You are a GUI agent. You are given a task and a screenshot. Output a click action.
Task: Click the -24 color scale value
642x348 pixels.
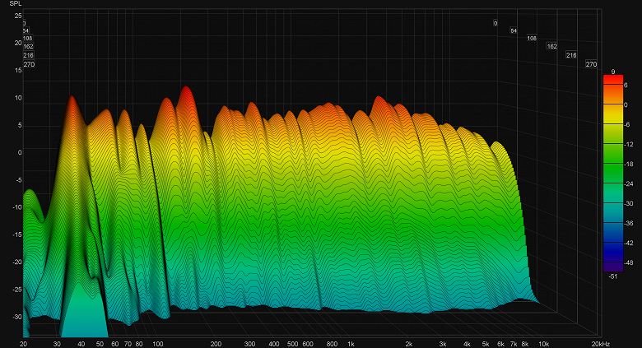(629, 183)
